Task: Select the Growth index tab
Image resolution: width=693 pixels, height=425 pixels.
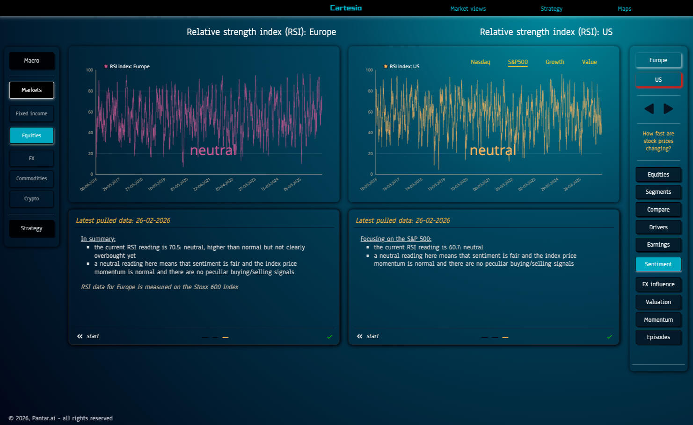Action: pyautogui.click(x=554, y=62)
